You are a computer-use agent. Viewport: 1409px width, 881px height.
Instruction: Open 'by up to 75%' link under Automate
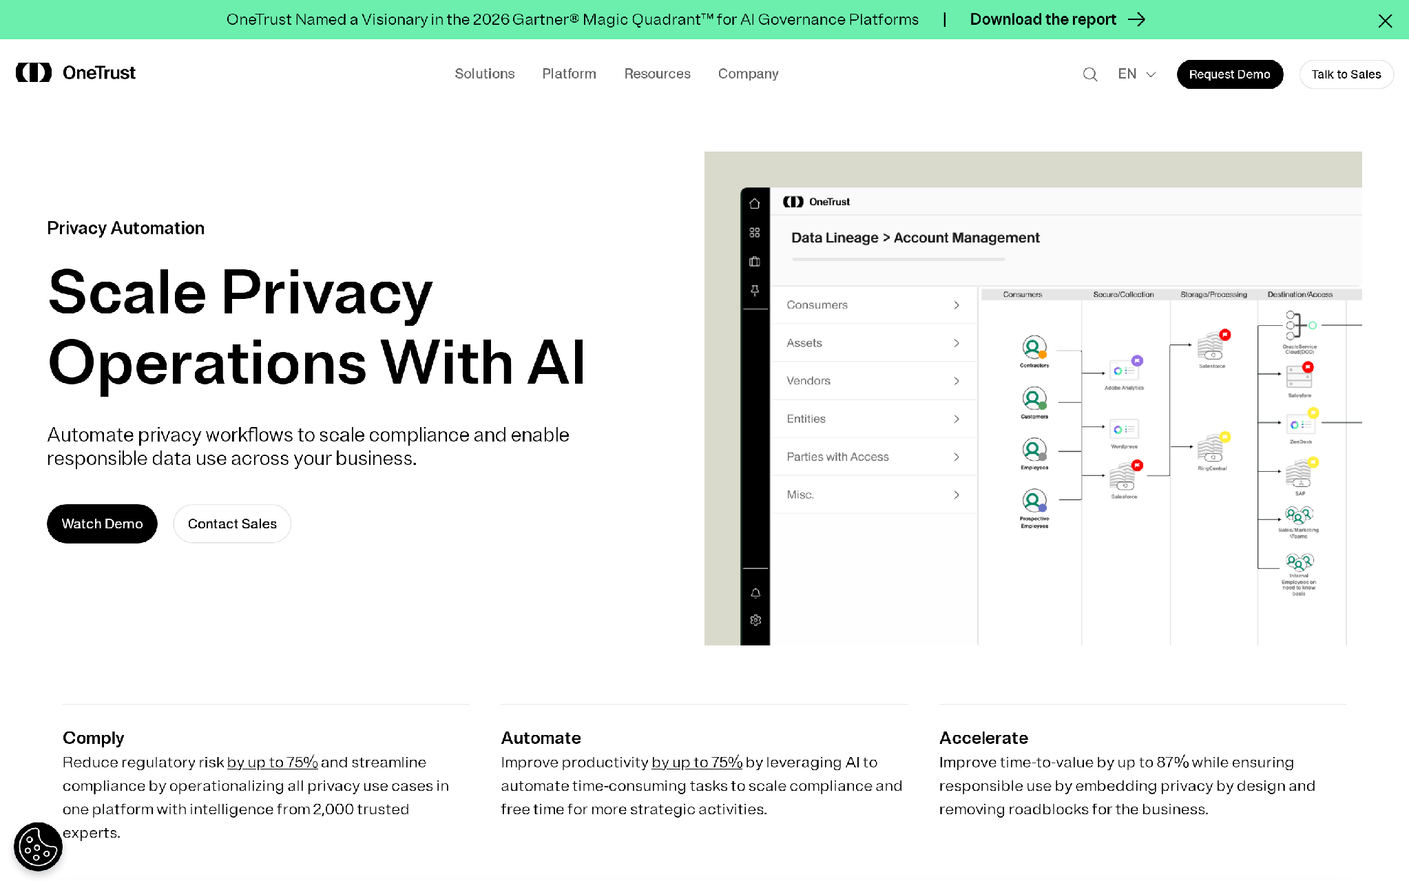click(x=697, y=763)
